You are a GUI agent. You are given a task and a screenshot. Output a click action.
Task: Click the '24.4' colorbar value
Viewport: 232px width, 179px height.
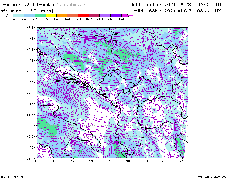click(100, 19)
